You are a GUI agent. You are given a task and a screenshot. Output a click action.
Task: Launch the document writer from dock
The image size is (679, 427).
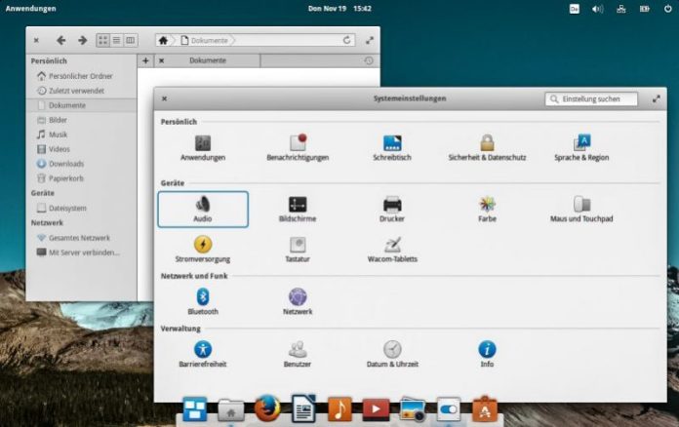pyautogui.click(x=303, y=408)
